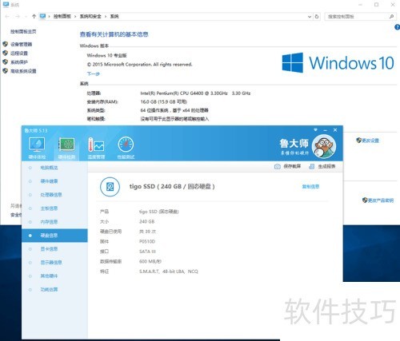Click the 'SATA III' interface value
Screen dimensions: 400x341
(147, 252)
